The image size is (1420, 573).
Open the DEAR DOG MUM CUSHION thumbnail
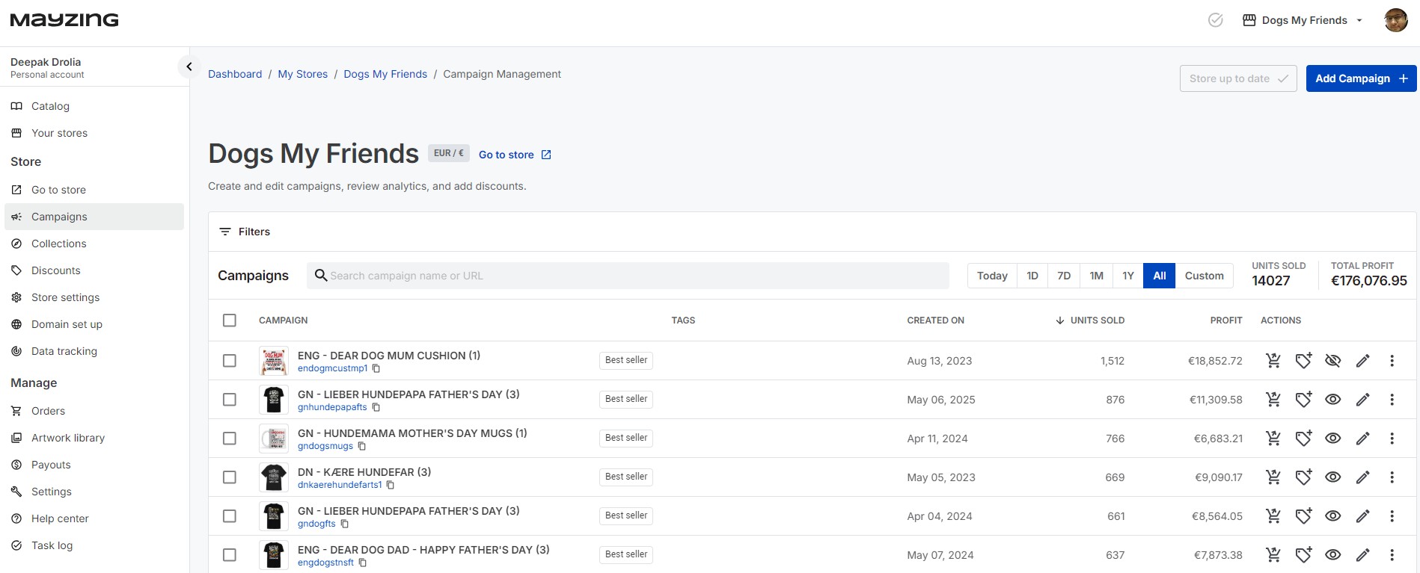(x=274, y=361)
